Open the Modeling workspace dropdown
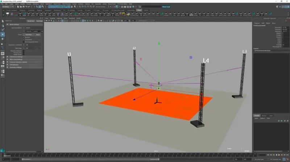 (8, 7)
